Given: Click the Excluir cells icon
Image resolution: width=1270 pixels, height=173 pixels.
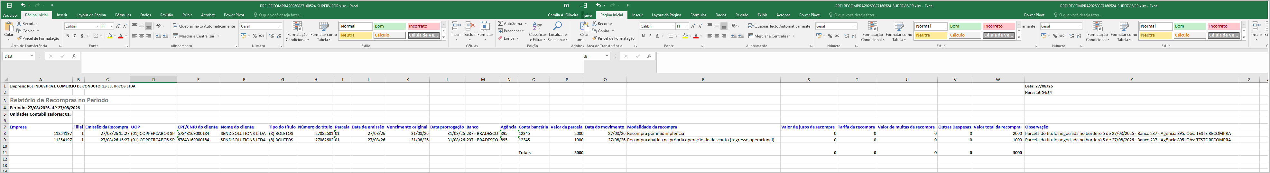Looking at the screenshot, I should coord(470,26).
